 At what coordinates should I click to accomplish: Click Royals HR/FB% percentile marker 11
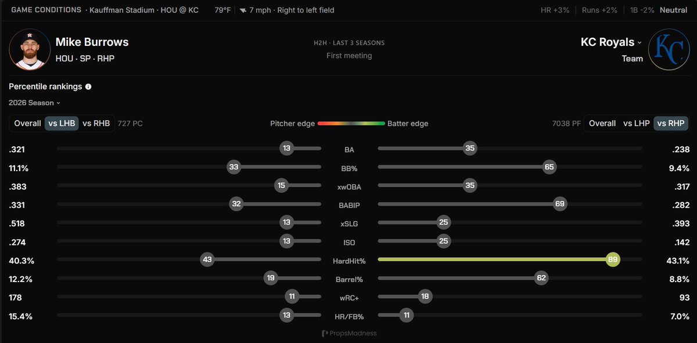407,315
